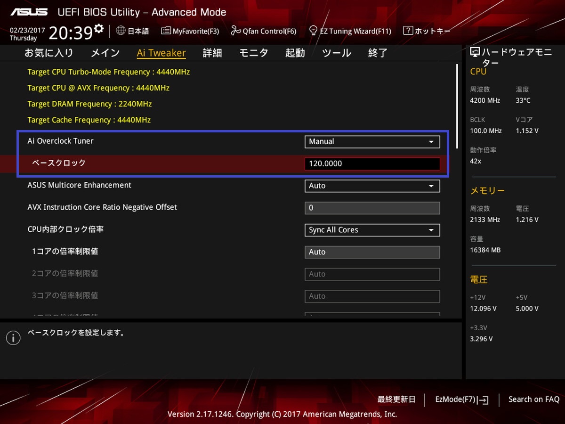Open CPU内部クロック倍率 Sync All Cores dropdown
This screenshot has height=424, width=565.
pyautogui.click(x=372, y=230)
